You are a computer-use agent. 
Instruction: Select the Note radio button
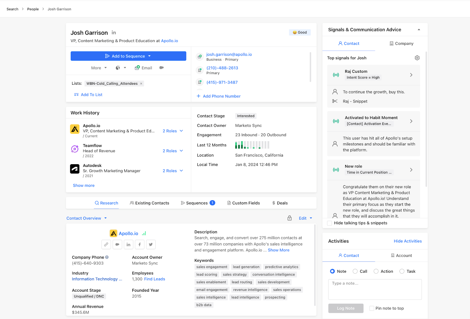tap(332, 271)
